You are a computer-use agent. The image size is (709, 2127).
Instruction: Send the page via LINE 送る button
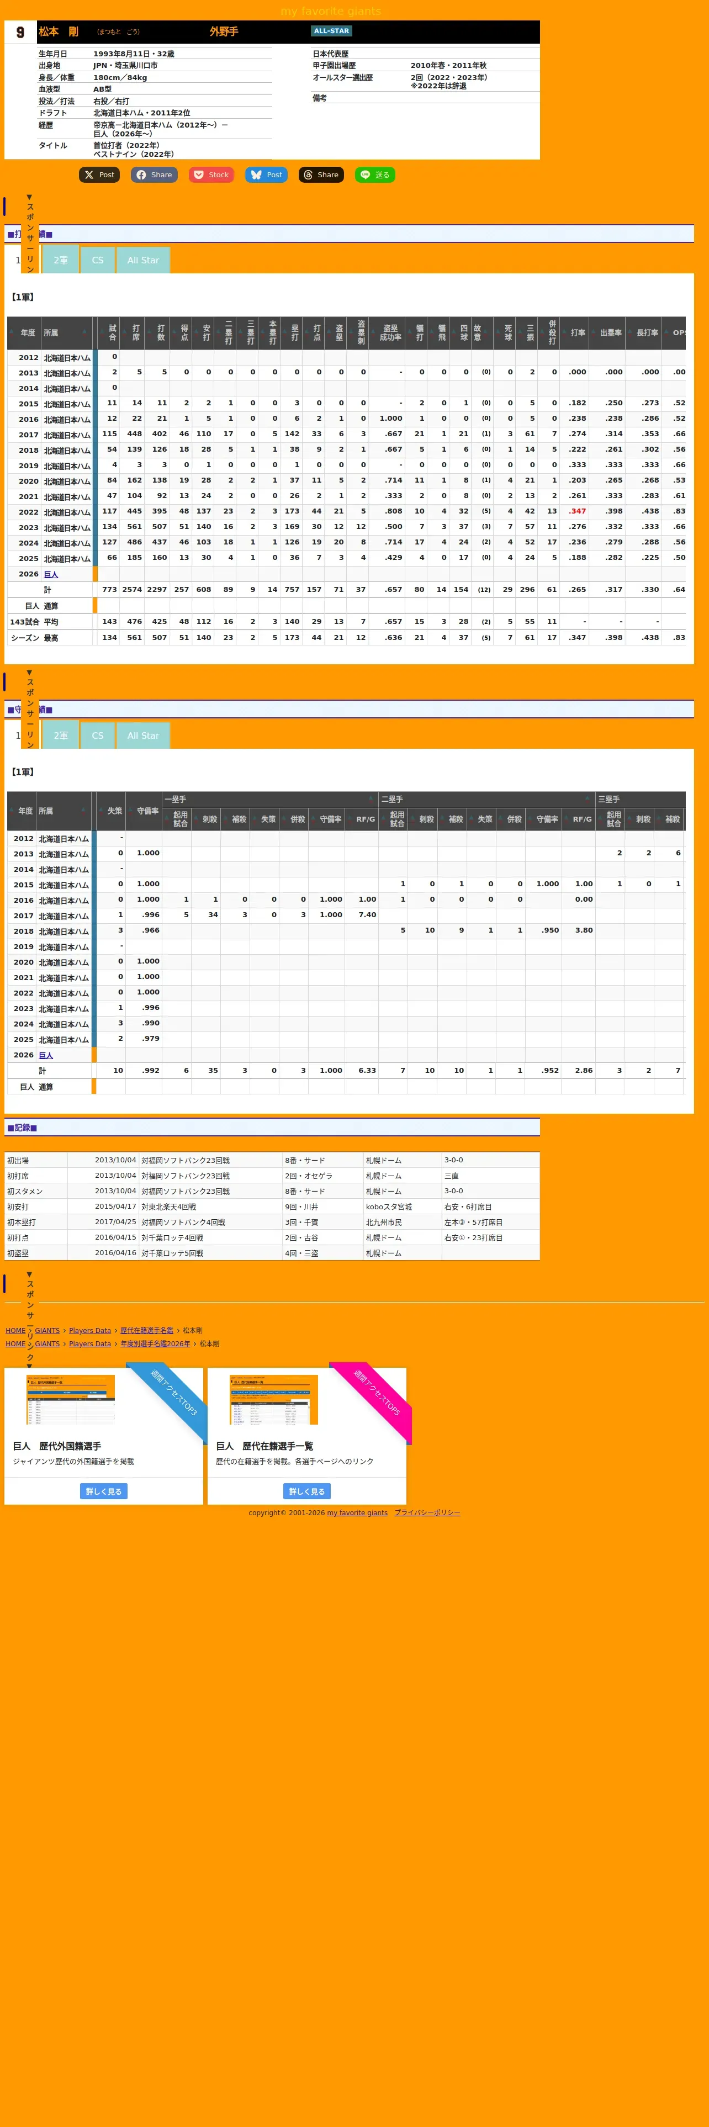tap(375, 175)
